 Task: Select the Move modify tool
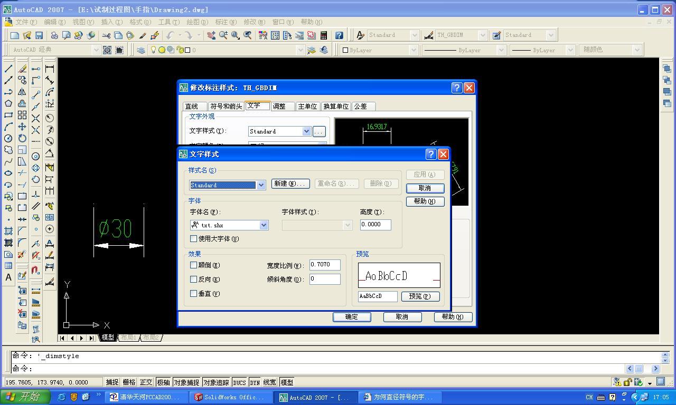click(22, 127)
